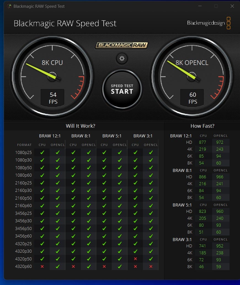Screen dimensions: 240x285
Task: Click BRAW 8:1 HD CPU value 866
Action: 202,177
